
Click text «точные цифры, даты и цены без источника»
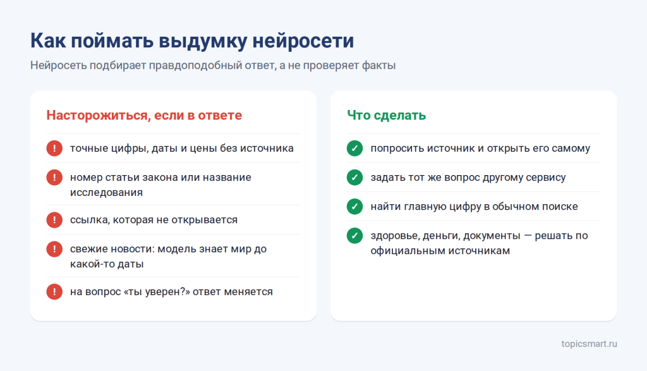(181, 148)
